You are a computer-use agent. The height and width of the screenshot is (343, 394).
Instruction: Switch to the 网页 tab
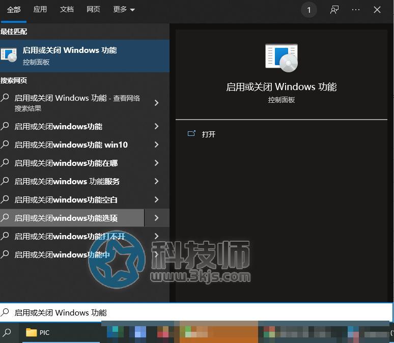pyautogui.click(x=93, y=10)
